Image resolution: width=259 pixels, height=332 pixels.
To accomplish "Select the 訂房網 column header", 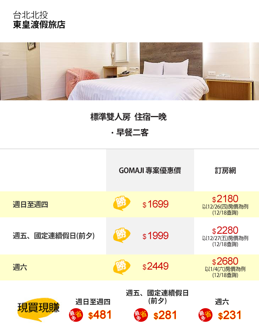I will point(225,171).
